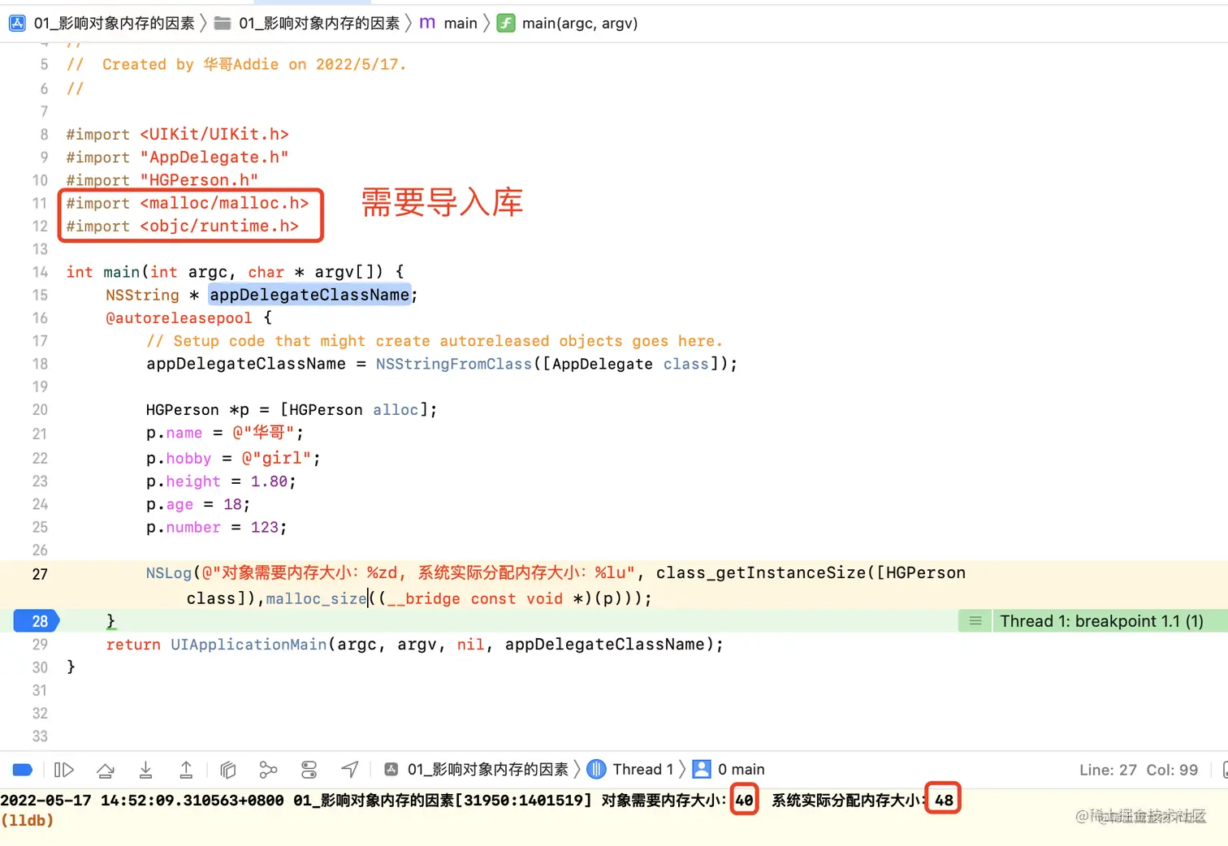Open project 01_影响对象内存的因素 in jump bar

(x=115, y=24)
